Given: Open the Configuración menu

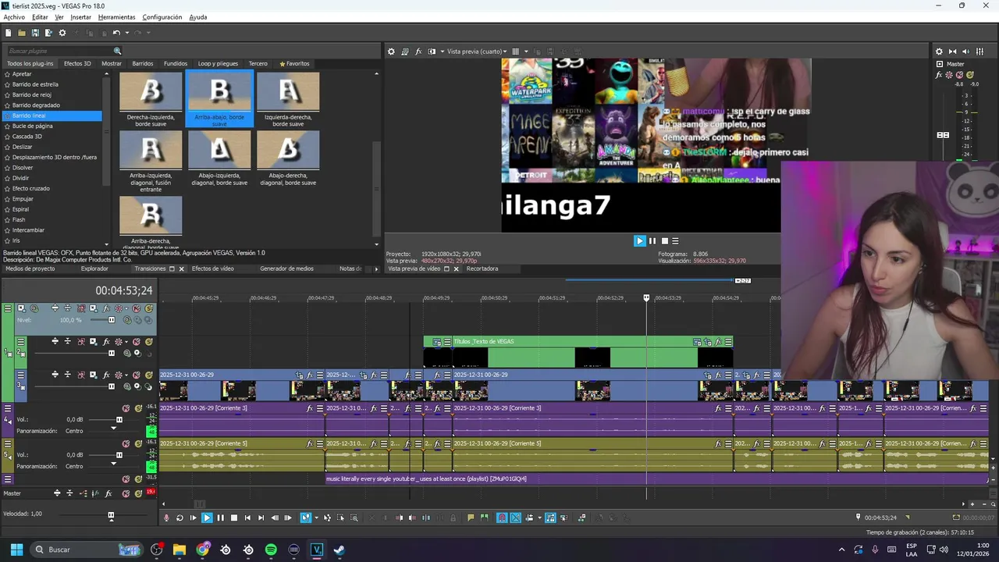Looking at the screenshot, I should 162,17.
